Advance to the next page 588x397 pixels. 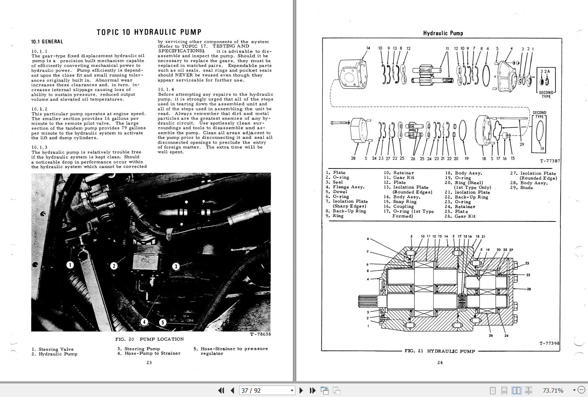[x=301, y=390]
